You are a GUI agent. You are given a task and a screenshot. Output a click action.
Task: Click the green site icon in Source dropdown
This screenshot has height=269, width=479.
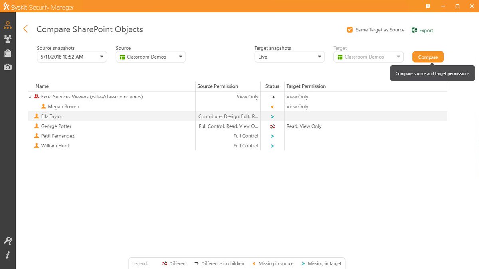click(123, 57)
